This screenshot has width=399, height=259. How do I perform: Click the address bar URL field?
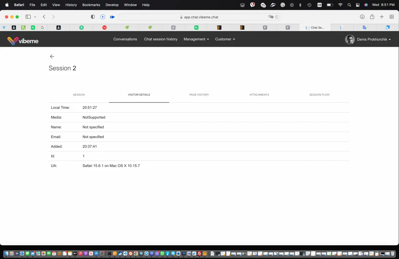pyautogui.click(x=199, y=17)
